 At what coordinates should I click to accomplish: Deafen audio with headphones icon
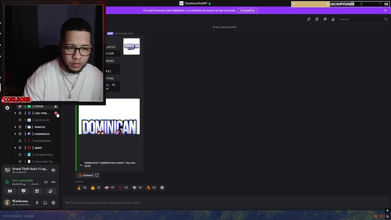[x=45, y=203]
